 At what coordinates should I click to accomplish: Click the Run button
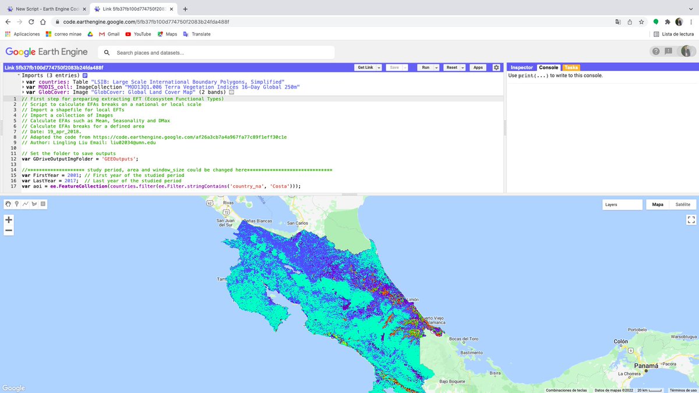[x=426, y=68]
